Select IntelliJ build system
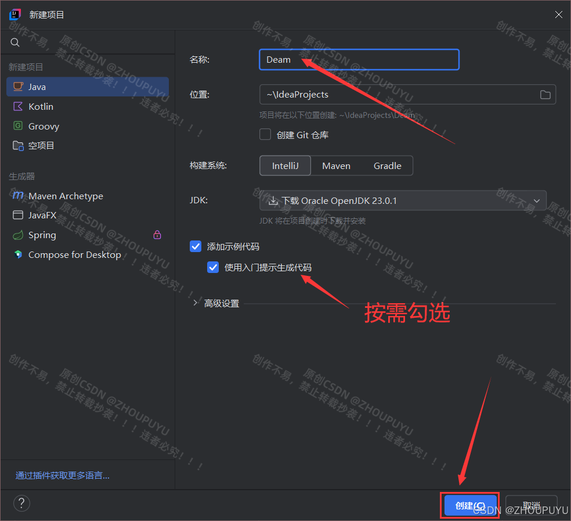 pos(285,166)
